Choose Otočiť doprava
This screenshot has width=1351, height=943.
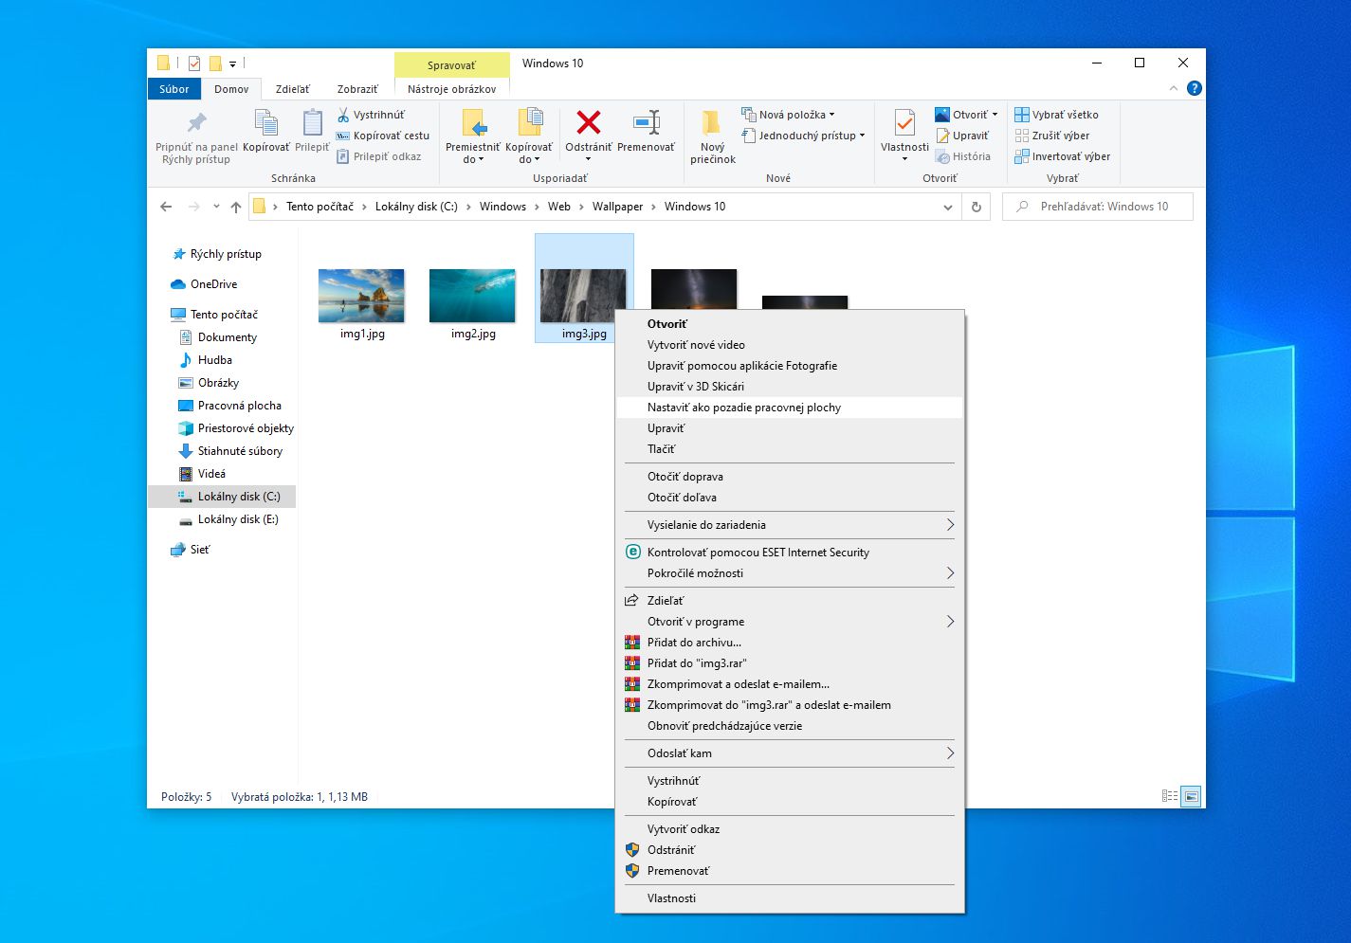tap(789, 477)
